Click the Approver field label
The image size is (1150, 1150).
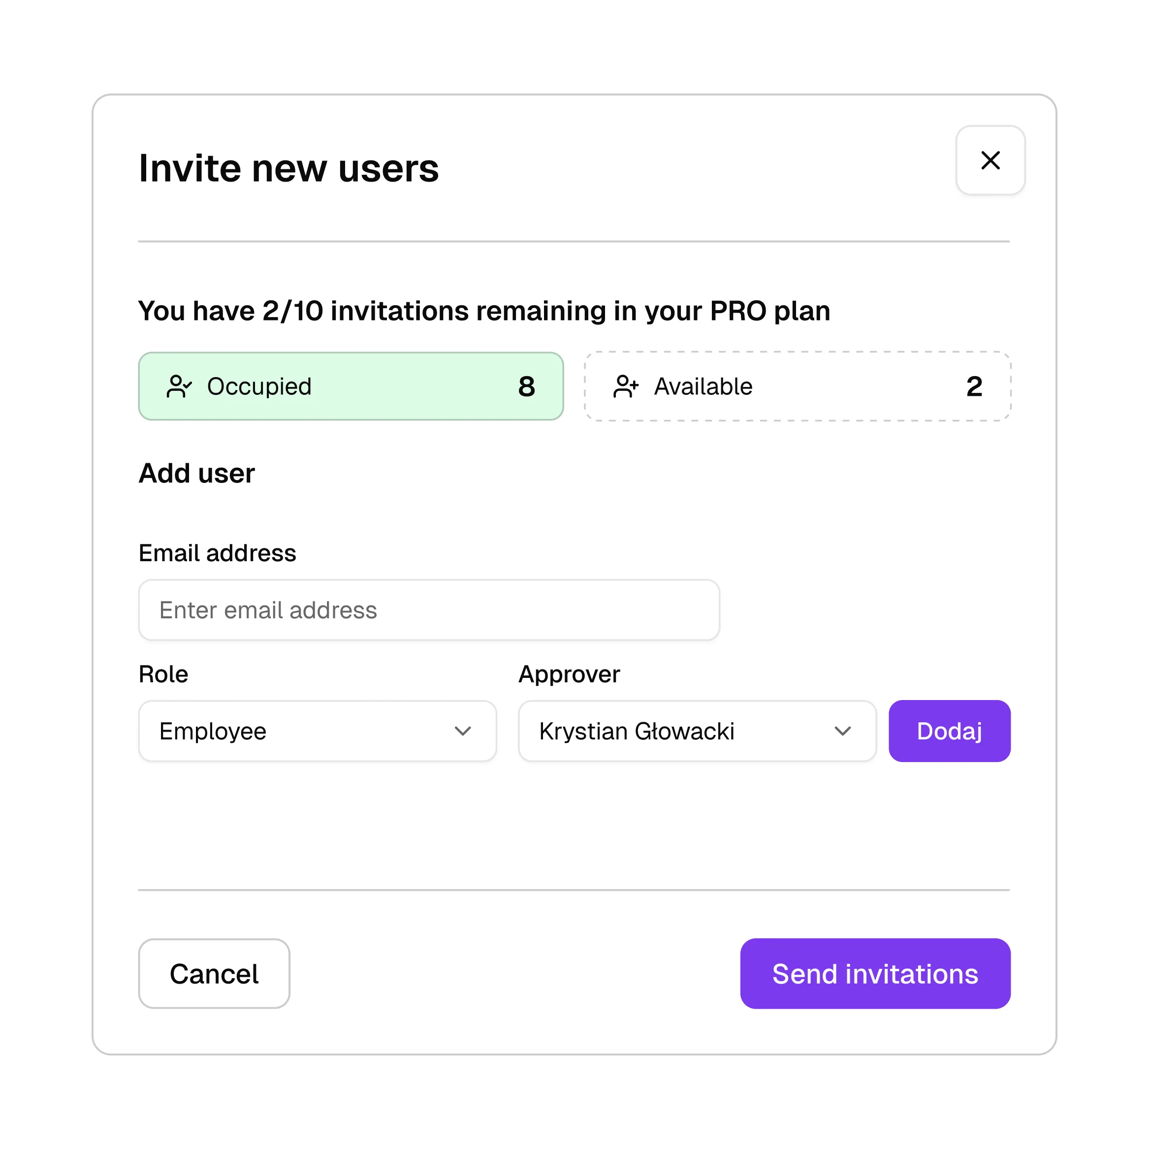(x=569, y=674)
